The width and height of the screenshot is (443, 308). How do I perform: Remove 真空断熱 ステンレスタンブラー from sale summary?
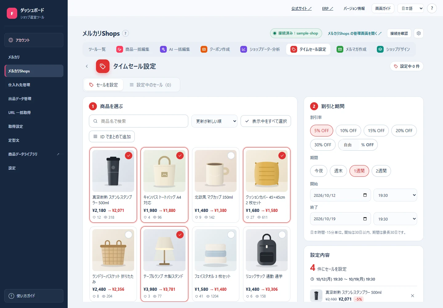click(x=413, y=296)
